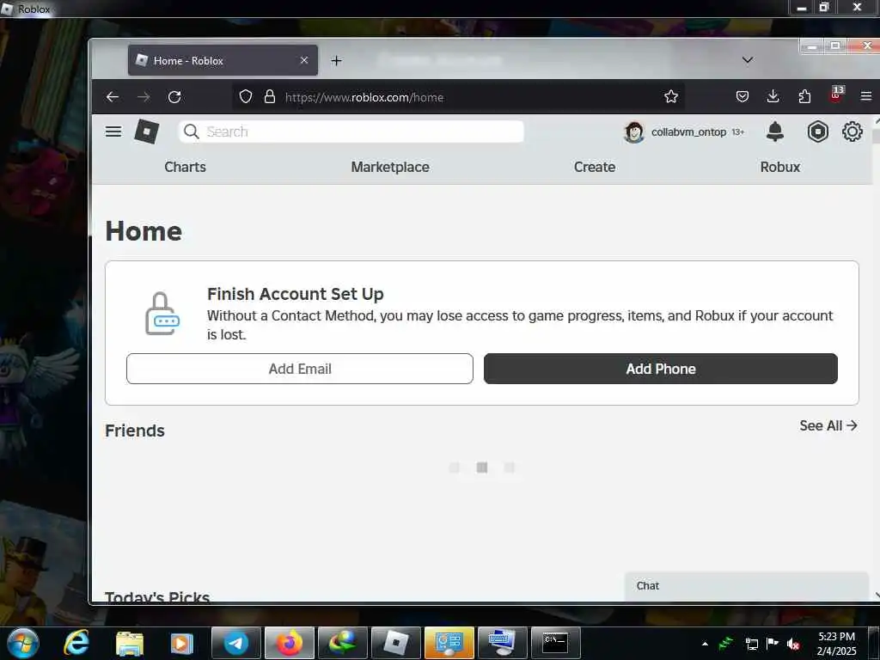Click the URL address bar
Viewport: 880px width, 660px height.
coord(458,97)
